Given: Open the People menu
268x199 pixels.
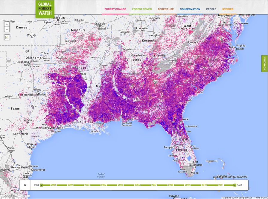Looking at the screenshot, I should (x=211, y=9).
